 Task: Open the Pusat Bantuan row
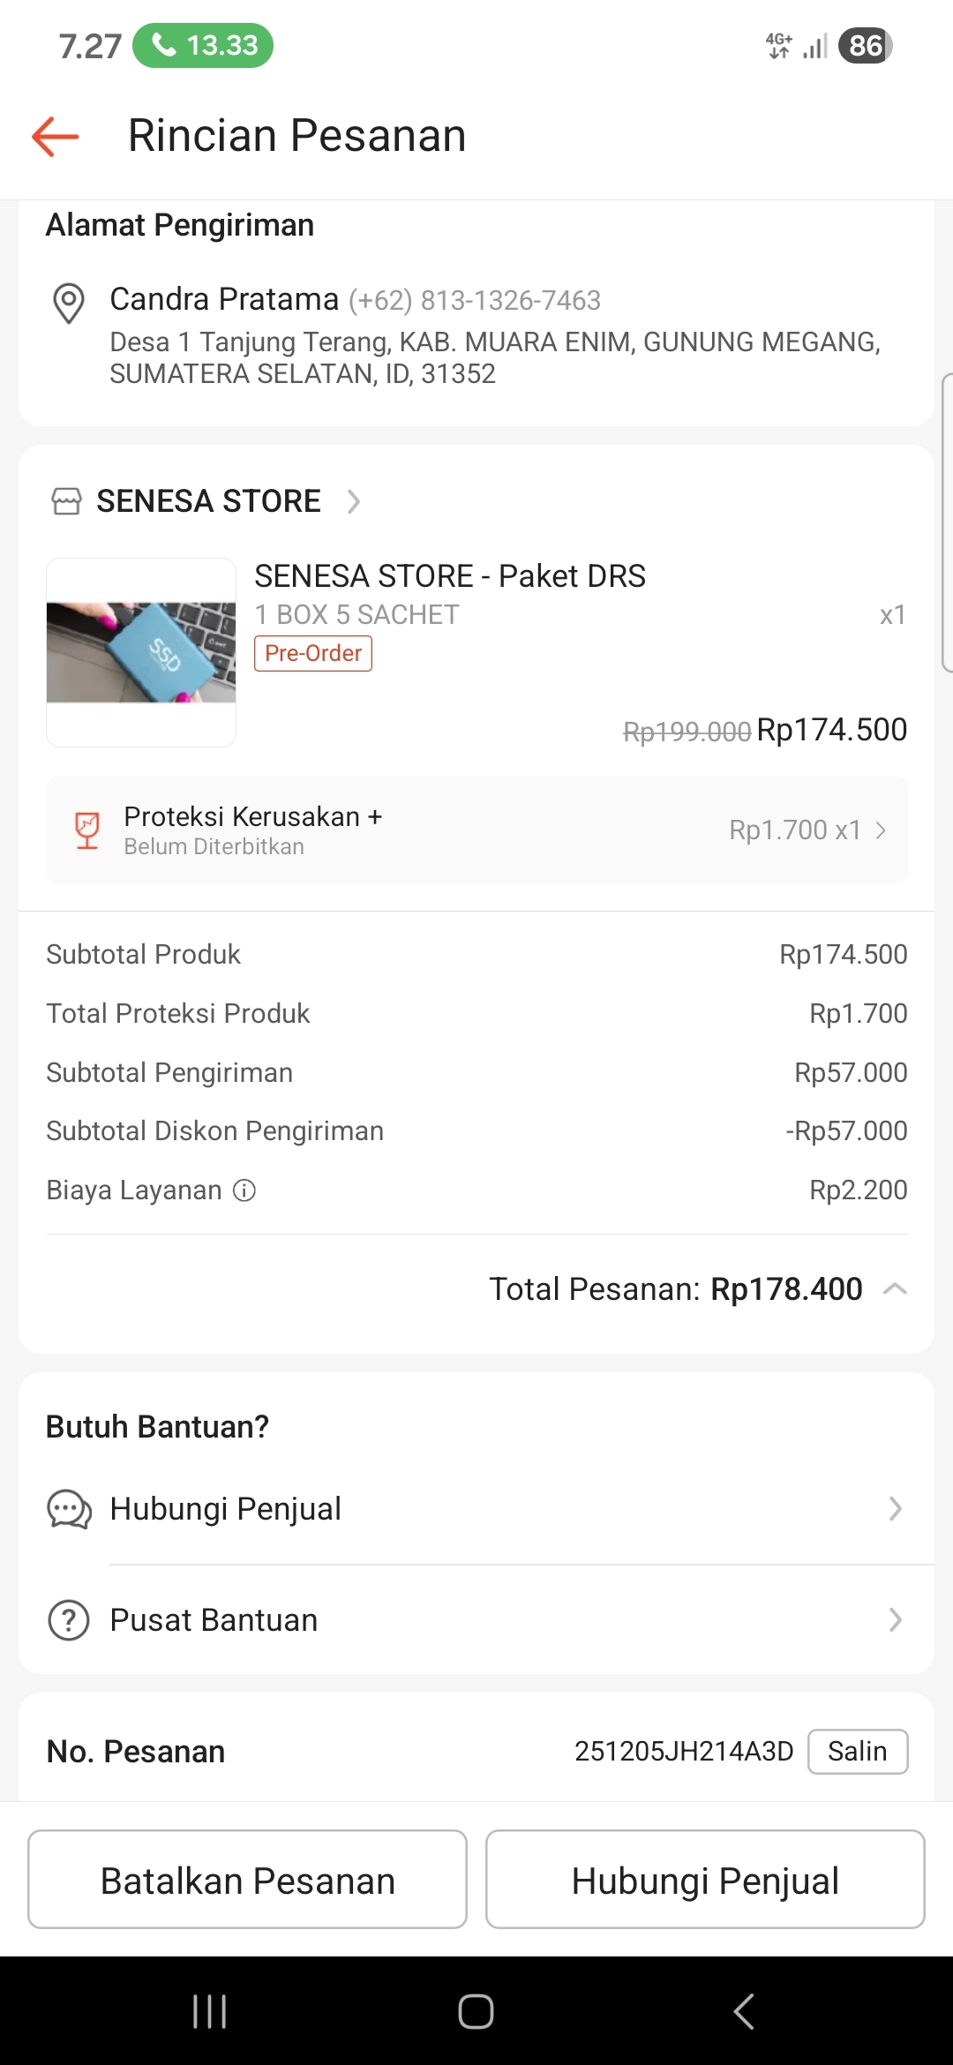(476, 1620)
